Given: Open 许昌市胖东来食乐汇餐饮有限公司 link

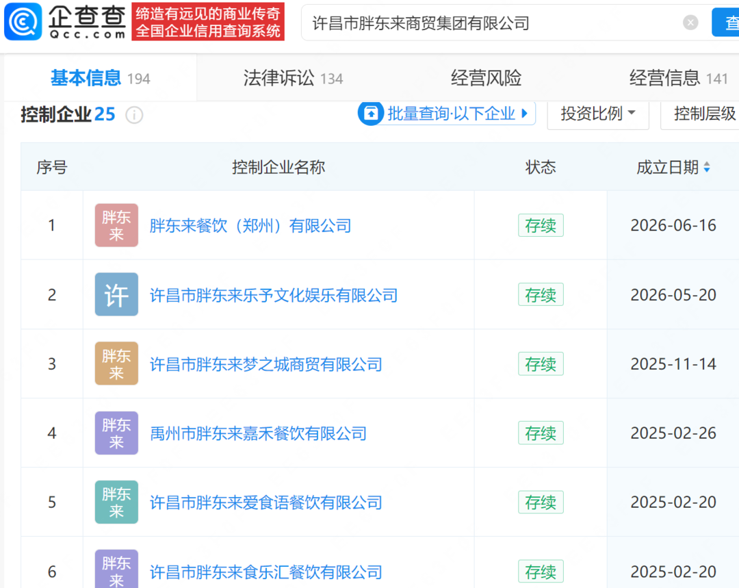Looking at the screenshot, I should click(265, 572).
